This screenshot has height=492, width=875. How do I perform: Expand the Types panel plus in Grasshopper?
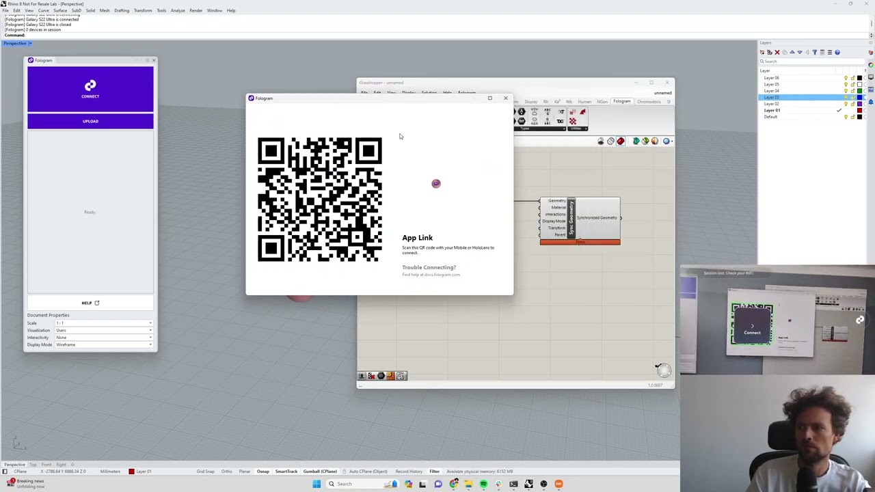coord(564,128)
